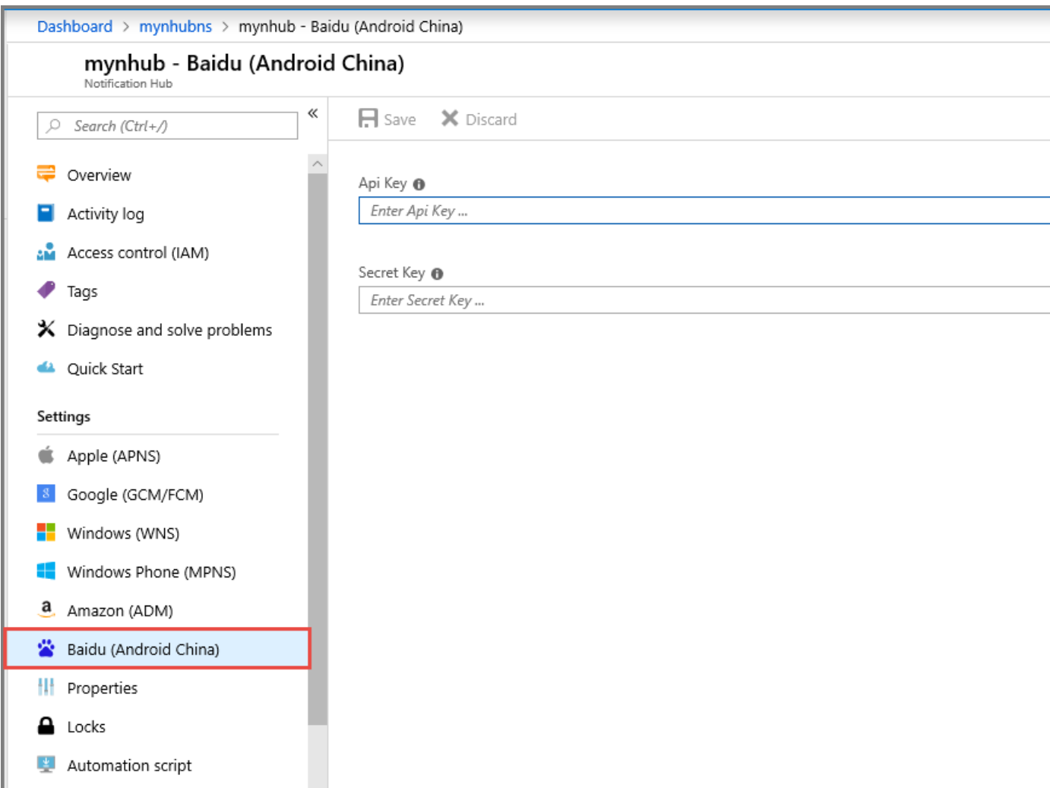Image resolution: width=1050 pixels, height=788 pixels.
Task: Select the Google (GCM/FCM) icon
Action: tap(46, 494)
